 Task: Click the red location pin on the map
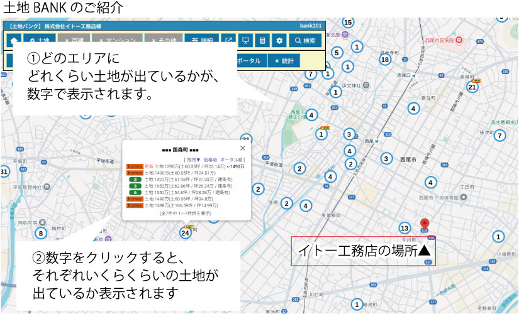point(425,224)
